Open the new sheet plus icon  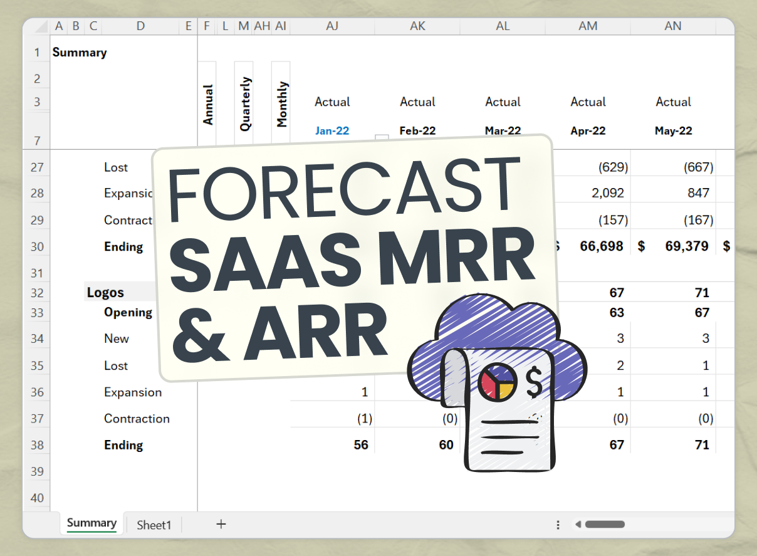(x=221, y=524)
